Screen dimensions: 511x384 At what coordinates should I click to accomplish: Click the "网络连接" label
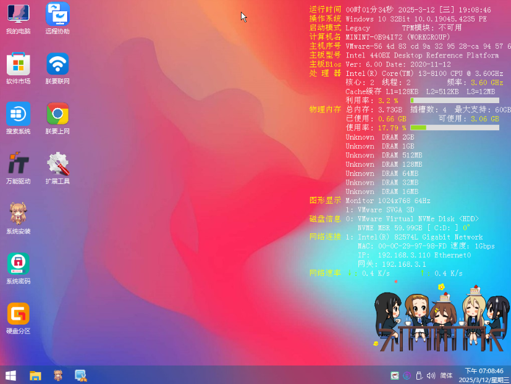click(325, 237)
